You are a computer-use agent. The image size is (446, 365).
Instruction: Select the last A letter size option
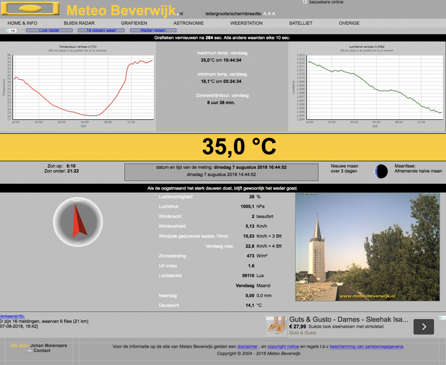click(x=274, y=14)
